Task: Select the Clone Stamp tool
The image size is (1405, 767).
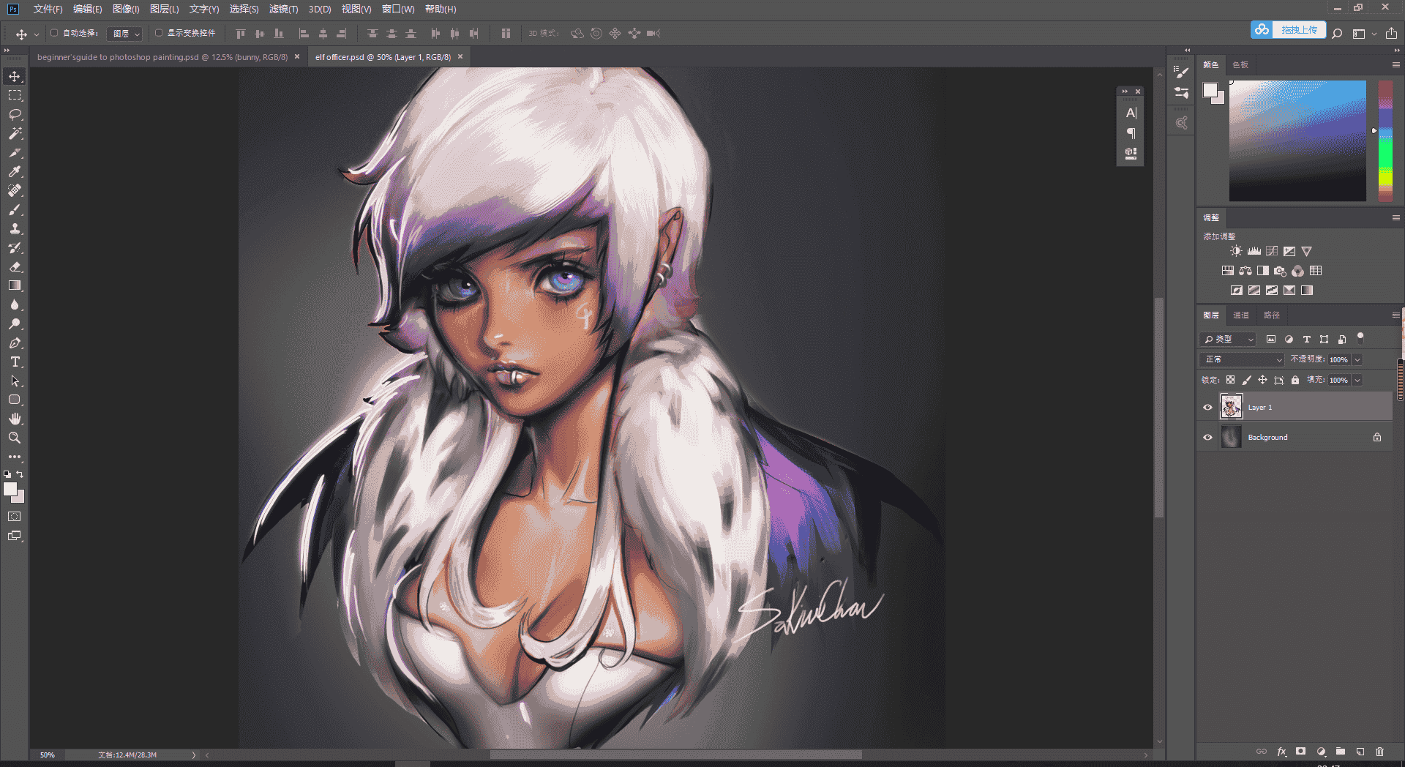Action: (15, 228)
